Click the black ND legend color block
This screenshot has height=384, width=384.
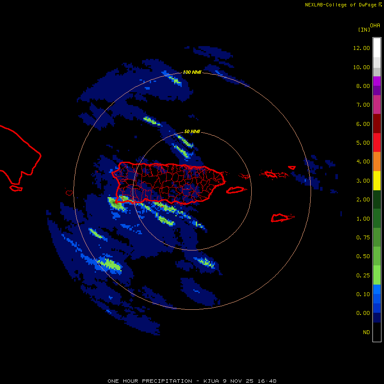click(x=377, y=332)
